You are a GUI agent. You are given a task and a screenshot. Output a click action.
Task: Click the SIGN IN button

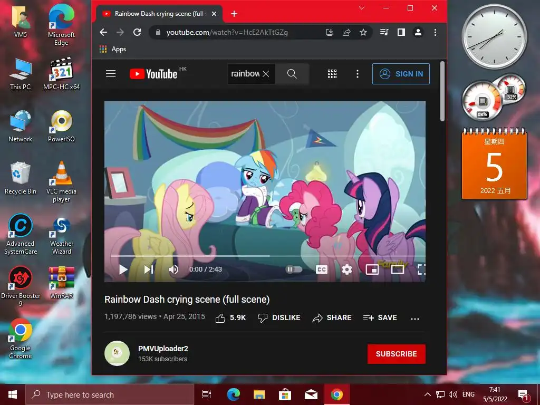401,74
